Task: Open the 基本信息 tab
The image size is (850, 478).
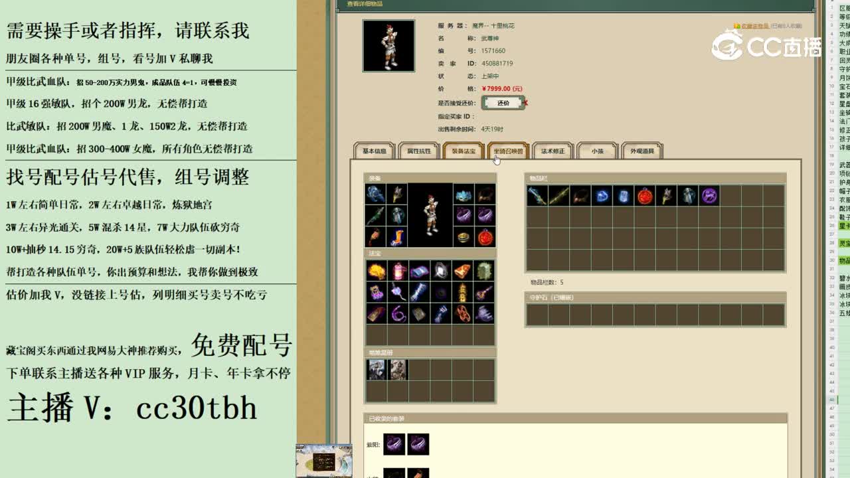Action: coord(375,151)
